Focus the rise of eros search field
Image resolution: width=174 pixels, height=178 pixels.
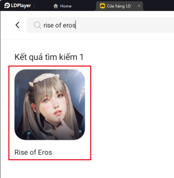(x=100, y=25)
